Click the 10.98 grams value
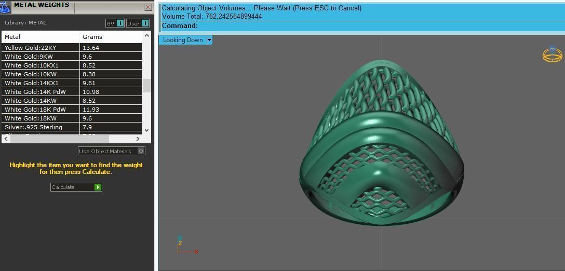The height and width of the screenshot is (271, 565). coord(91,92)
